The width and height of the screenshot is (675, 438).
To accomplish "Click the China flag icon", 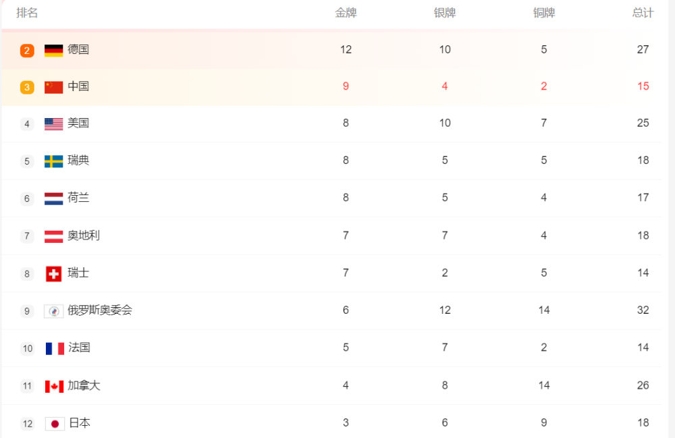I will pos(53,87).
